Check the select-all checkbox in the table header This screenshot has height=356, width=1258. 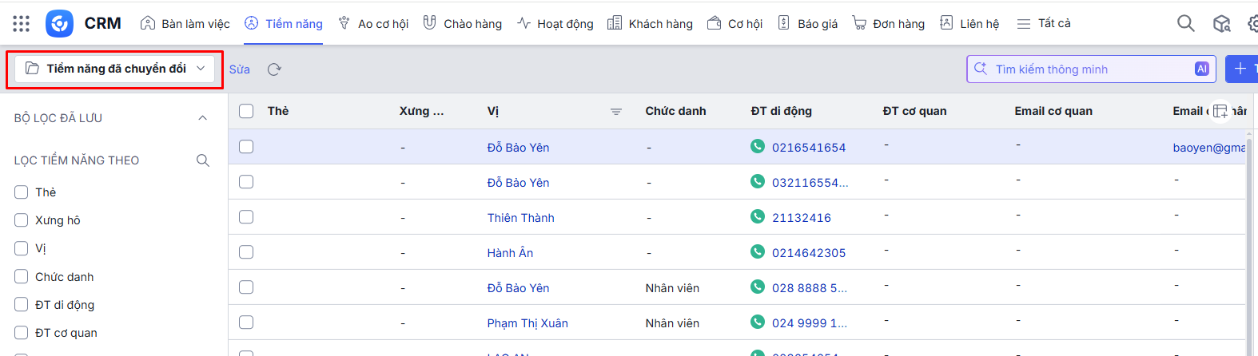(x=246, y=111)
